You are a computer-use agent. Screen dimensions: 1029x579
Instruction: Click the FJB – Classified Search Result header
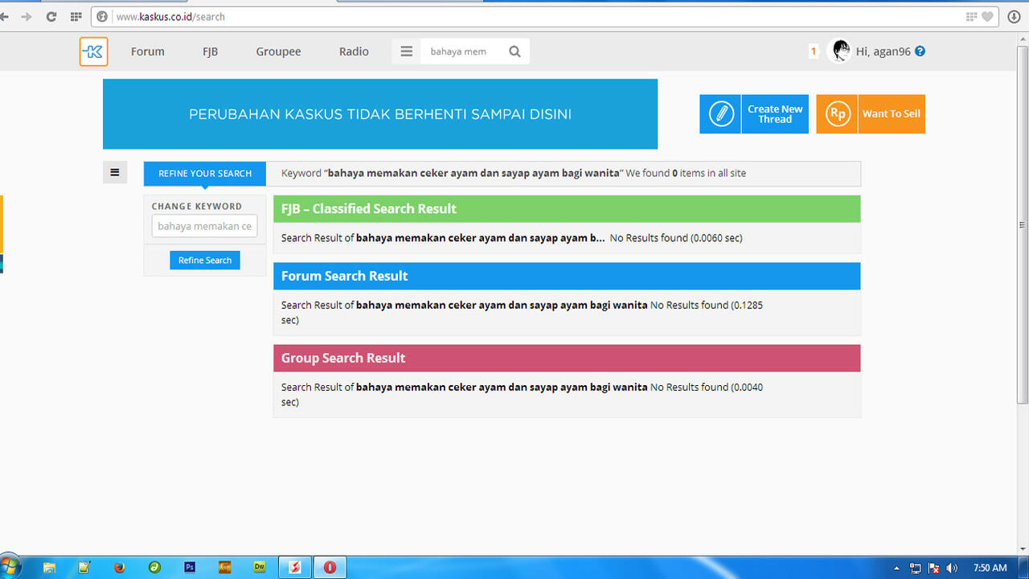pos(567,209)
